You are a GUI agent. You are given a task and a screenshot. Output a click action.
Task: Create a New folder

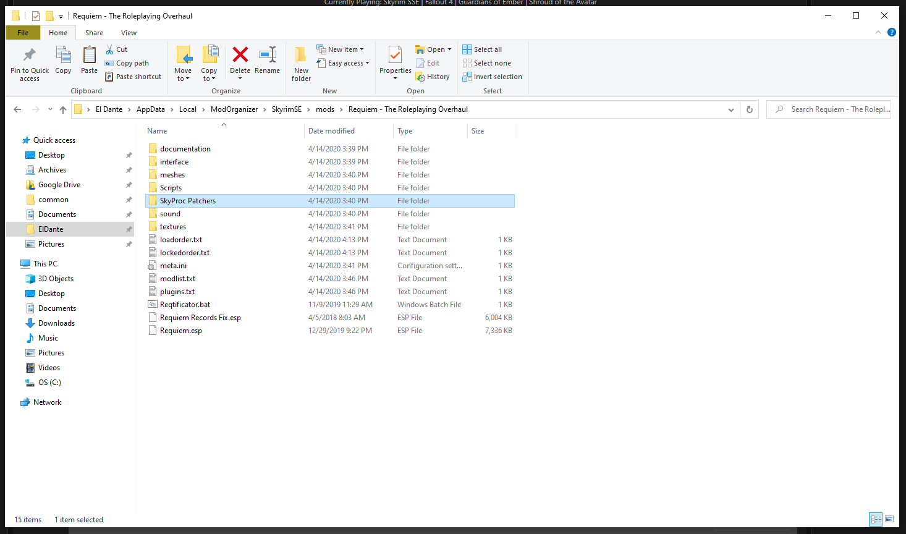tap(301, 63)
